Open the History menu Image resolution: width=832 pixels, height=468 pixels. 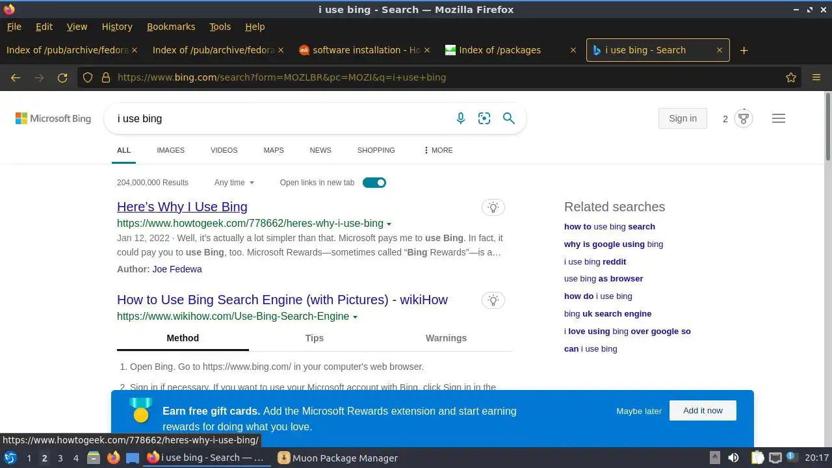(x=117, y=27)
